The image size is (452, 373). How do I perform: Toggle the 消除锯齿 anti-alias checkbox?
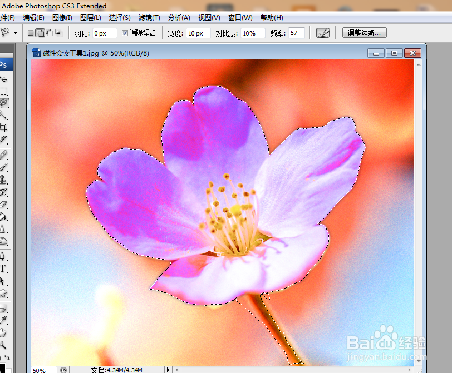coord(125,33)
